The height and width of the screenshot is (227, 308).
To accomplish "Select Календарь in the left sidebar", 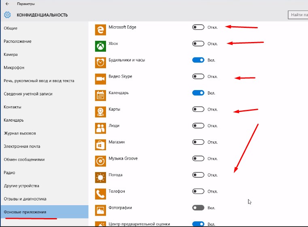I will click(44, 120).
